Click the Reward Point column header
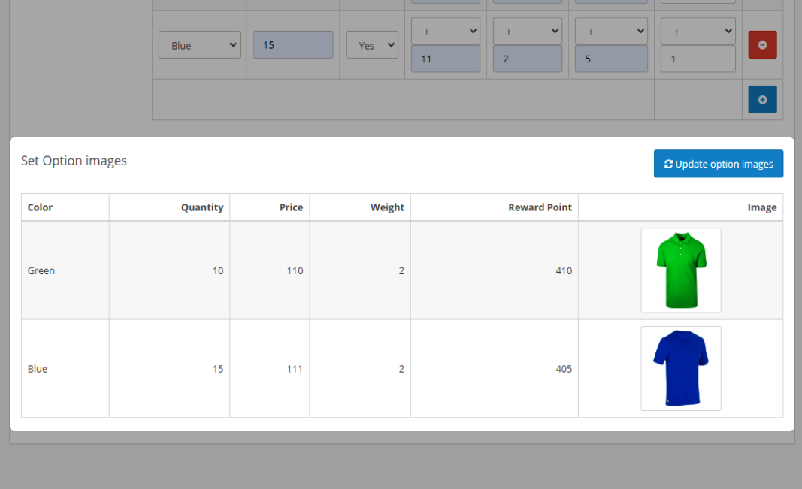 tap(540, 207)
